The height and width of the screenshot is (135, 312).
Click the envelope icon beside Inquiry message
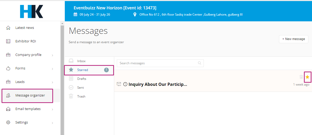119,84
